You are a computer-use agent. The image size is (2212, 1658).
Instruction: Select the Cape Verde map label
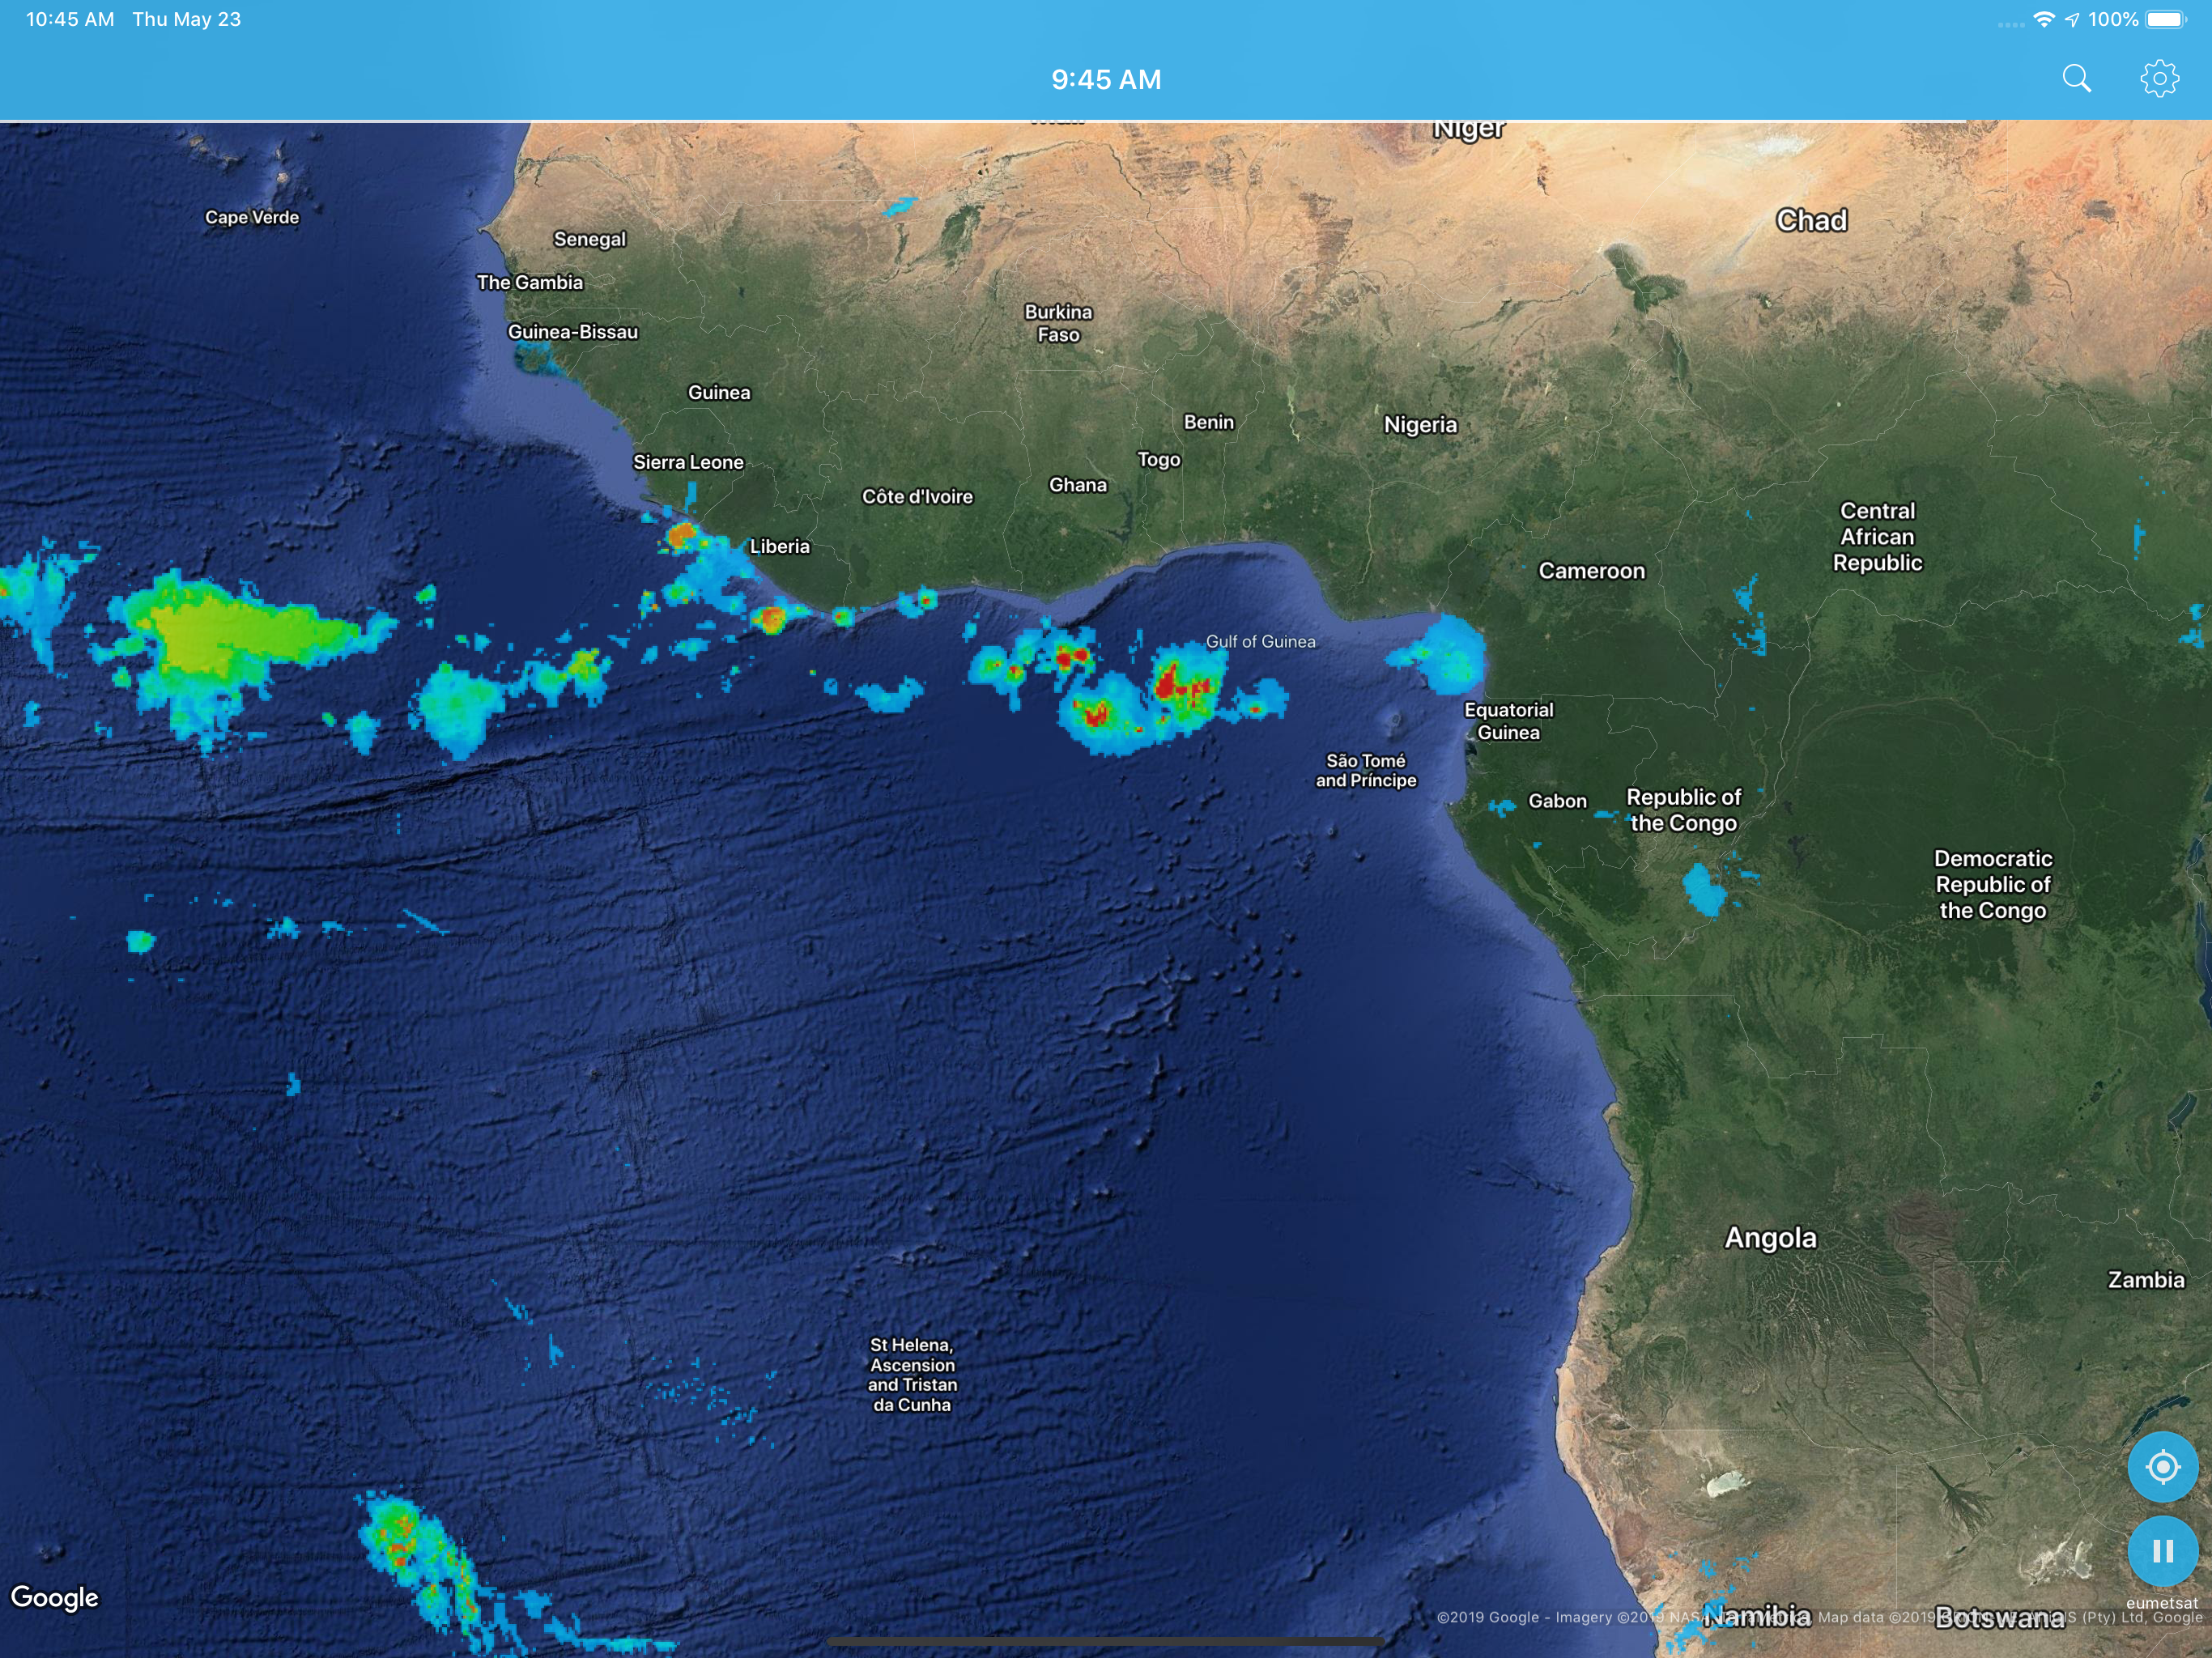pos(252,217)
